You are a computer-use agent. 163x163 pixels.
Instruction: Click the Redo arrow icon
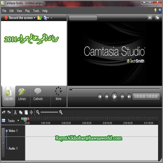click(9, 112)
